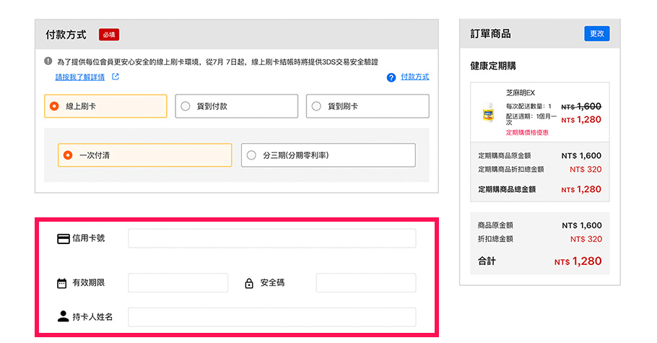Select the 線上刷卡 payment option

pyautogui.click(x=105, y=106)
